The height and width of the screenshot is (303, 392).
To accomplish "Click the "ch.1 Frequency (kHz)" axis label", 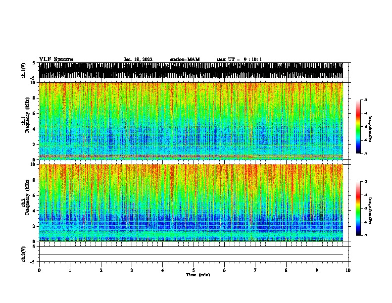I will click(25, 115).
